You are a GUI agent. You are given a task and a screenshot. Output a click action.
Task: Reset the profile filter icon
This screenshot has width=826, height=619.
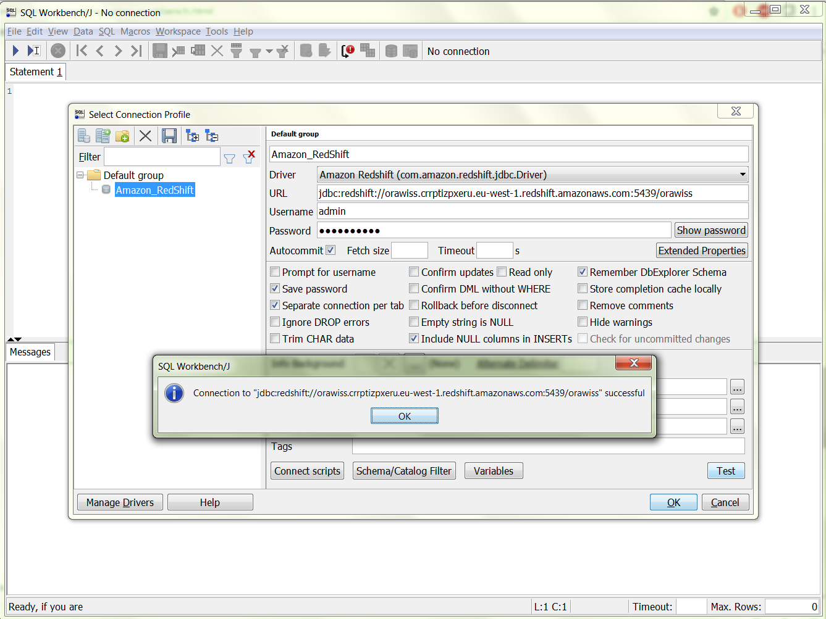249,157
